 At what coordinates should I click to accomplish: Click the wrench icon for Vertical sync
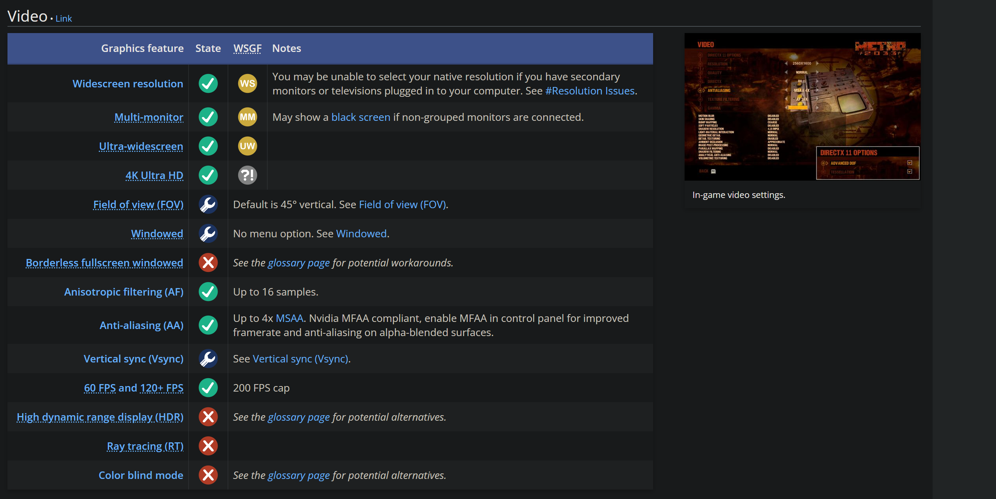[208, 359]
